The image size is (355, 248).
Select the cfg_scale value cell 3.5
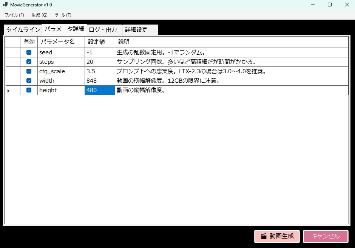coord(100,71)
